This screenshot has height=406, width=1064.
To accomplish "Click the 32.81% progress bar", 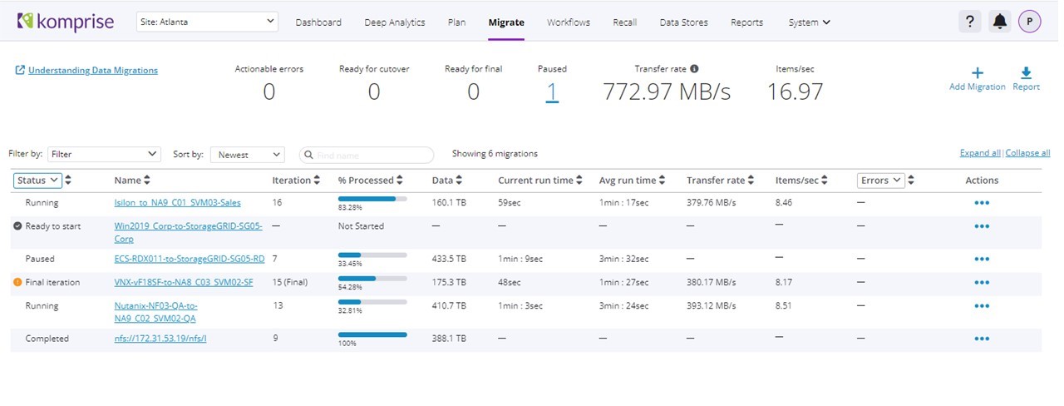I will [x=372, y=303].
